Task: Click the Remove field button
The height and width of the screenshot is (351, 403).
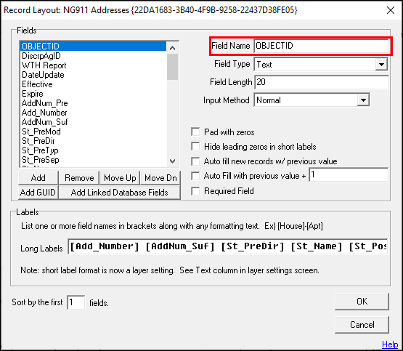Action: [79, 178]
